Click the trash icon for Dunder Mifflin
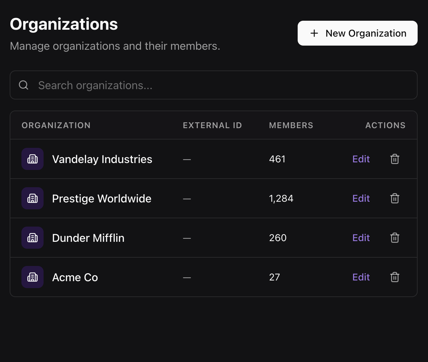The height and width of the screenshot is (362, 428). point(394,238)
